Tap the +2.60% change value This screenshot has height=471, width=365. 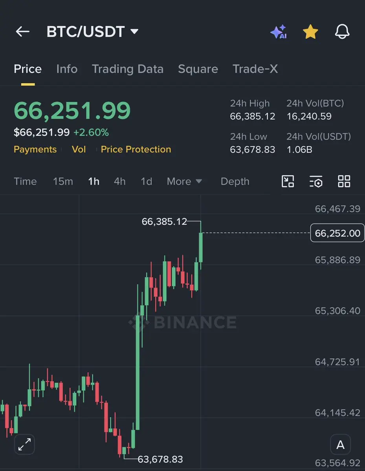91,132
